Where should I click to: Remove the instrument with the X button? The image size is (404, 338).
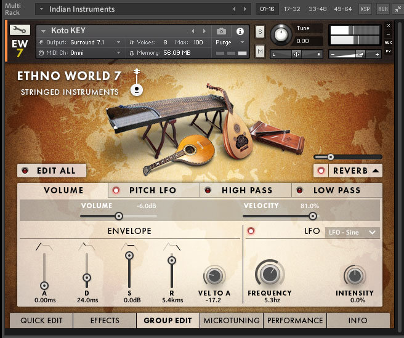[388, 25]
